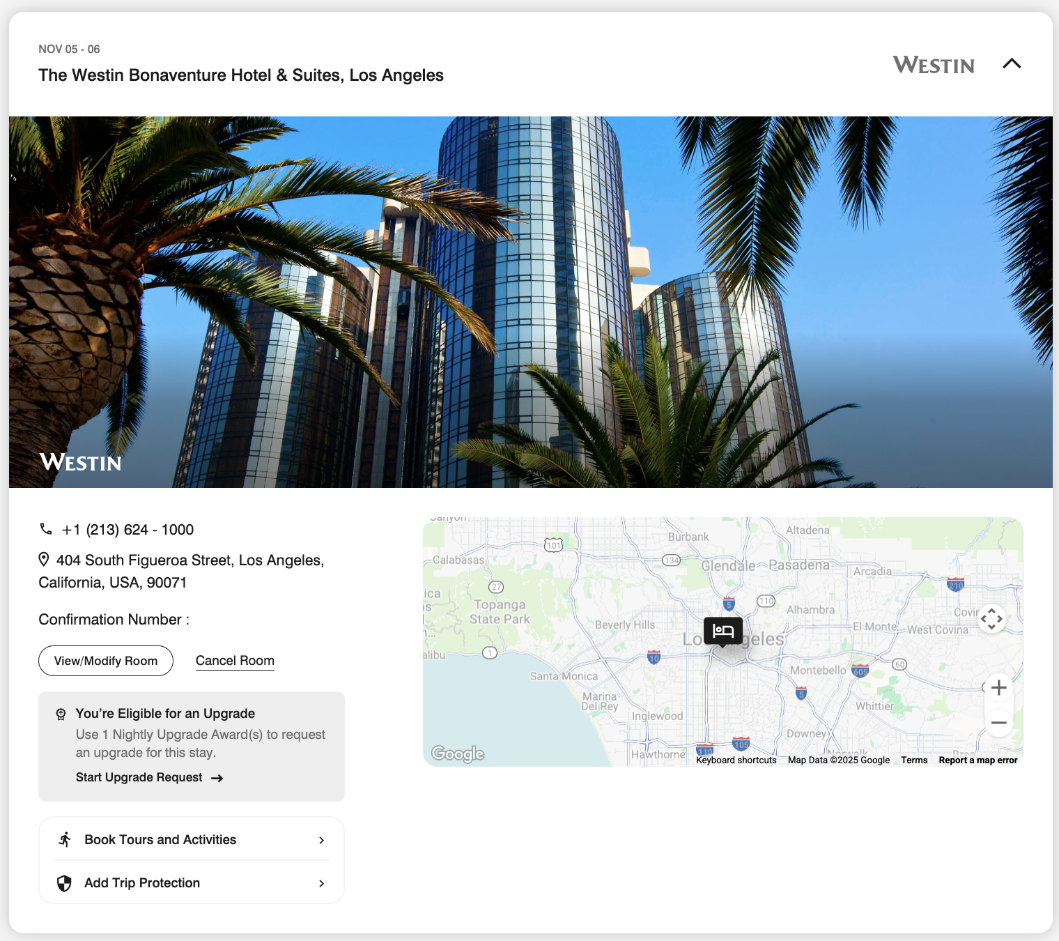Click the arrow next to Start Upgrade Request
The height and width of the screenshot is (941, 1059).
point(217,778)
